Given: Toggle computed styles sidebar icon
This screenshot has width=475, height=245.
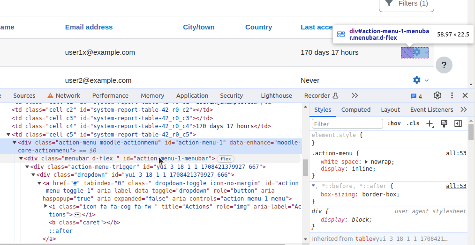Looking at the screenshot, I should (458, 123).
